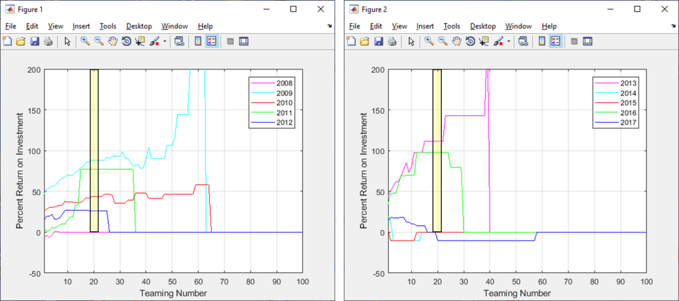The height and width of the screenshot is (301, 679).
Task: Select Data Cursor tool in Figure 2
Action: [484, 41]
